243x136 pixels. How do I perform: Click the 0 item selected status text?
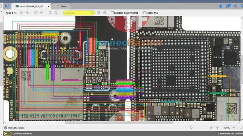click(x=230, y=133)
